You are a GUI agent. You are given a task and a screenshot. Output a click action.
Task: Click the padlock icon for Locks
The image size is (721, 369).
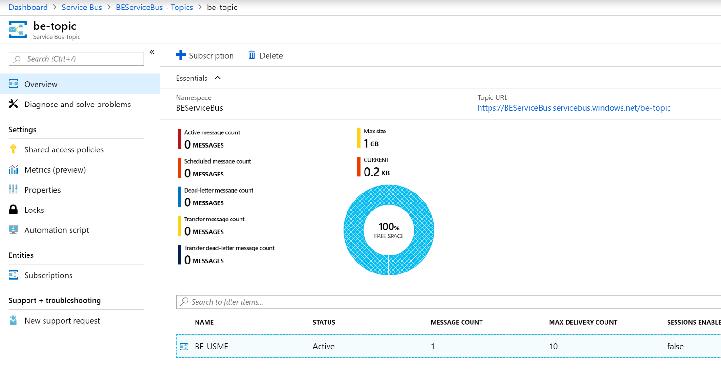(13, 210)
